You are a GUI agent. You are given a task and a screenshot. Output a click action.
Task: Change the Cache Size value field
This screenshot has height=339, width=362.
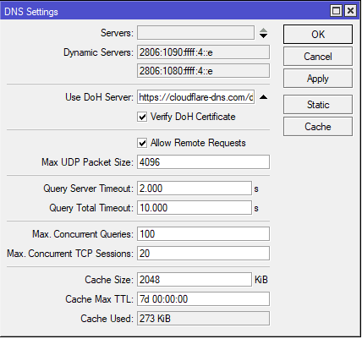(x=195, y=280)
